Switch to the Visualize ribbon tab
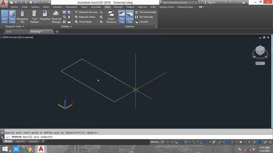 click(58, 7)
